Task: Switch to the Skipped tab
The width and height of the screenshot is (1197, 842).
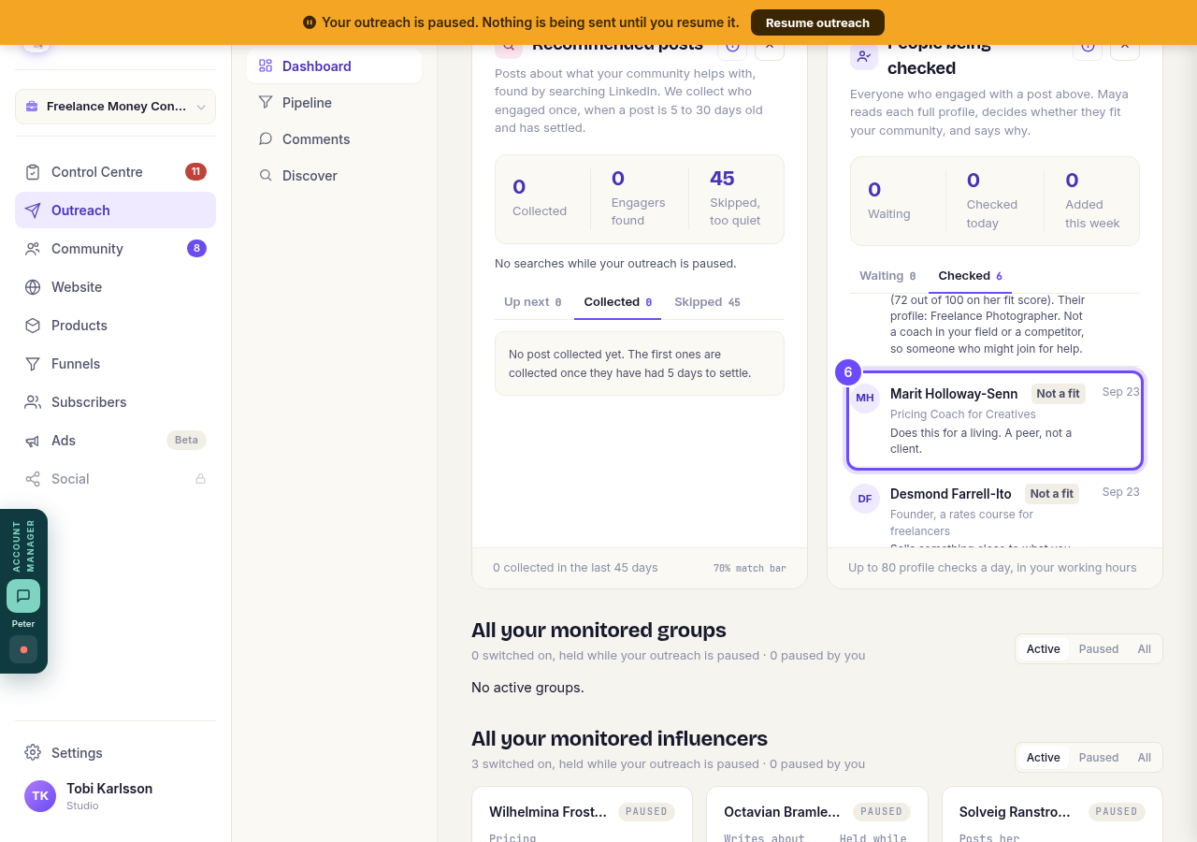Action: pyautogui.click(x=707, y=302)
